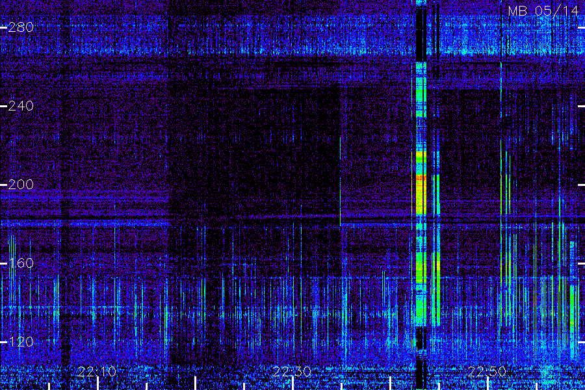Viewport: 585px width, 390px height.
Task: Click the 120 frequency axis label
Action: tap(21, 342)
